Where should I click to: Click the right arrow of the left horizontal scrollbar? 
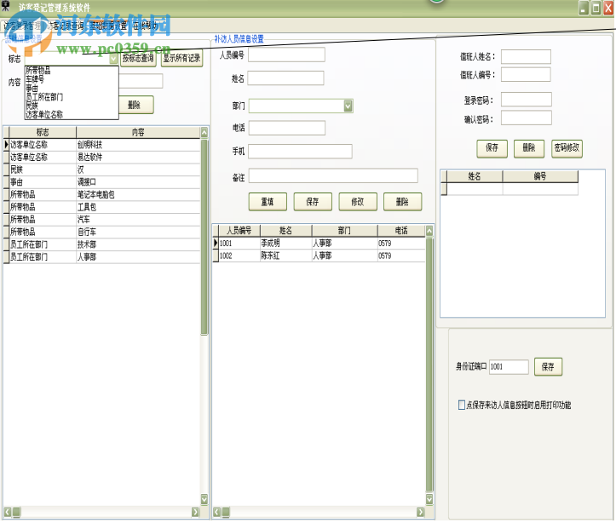tap(195, 512)
